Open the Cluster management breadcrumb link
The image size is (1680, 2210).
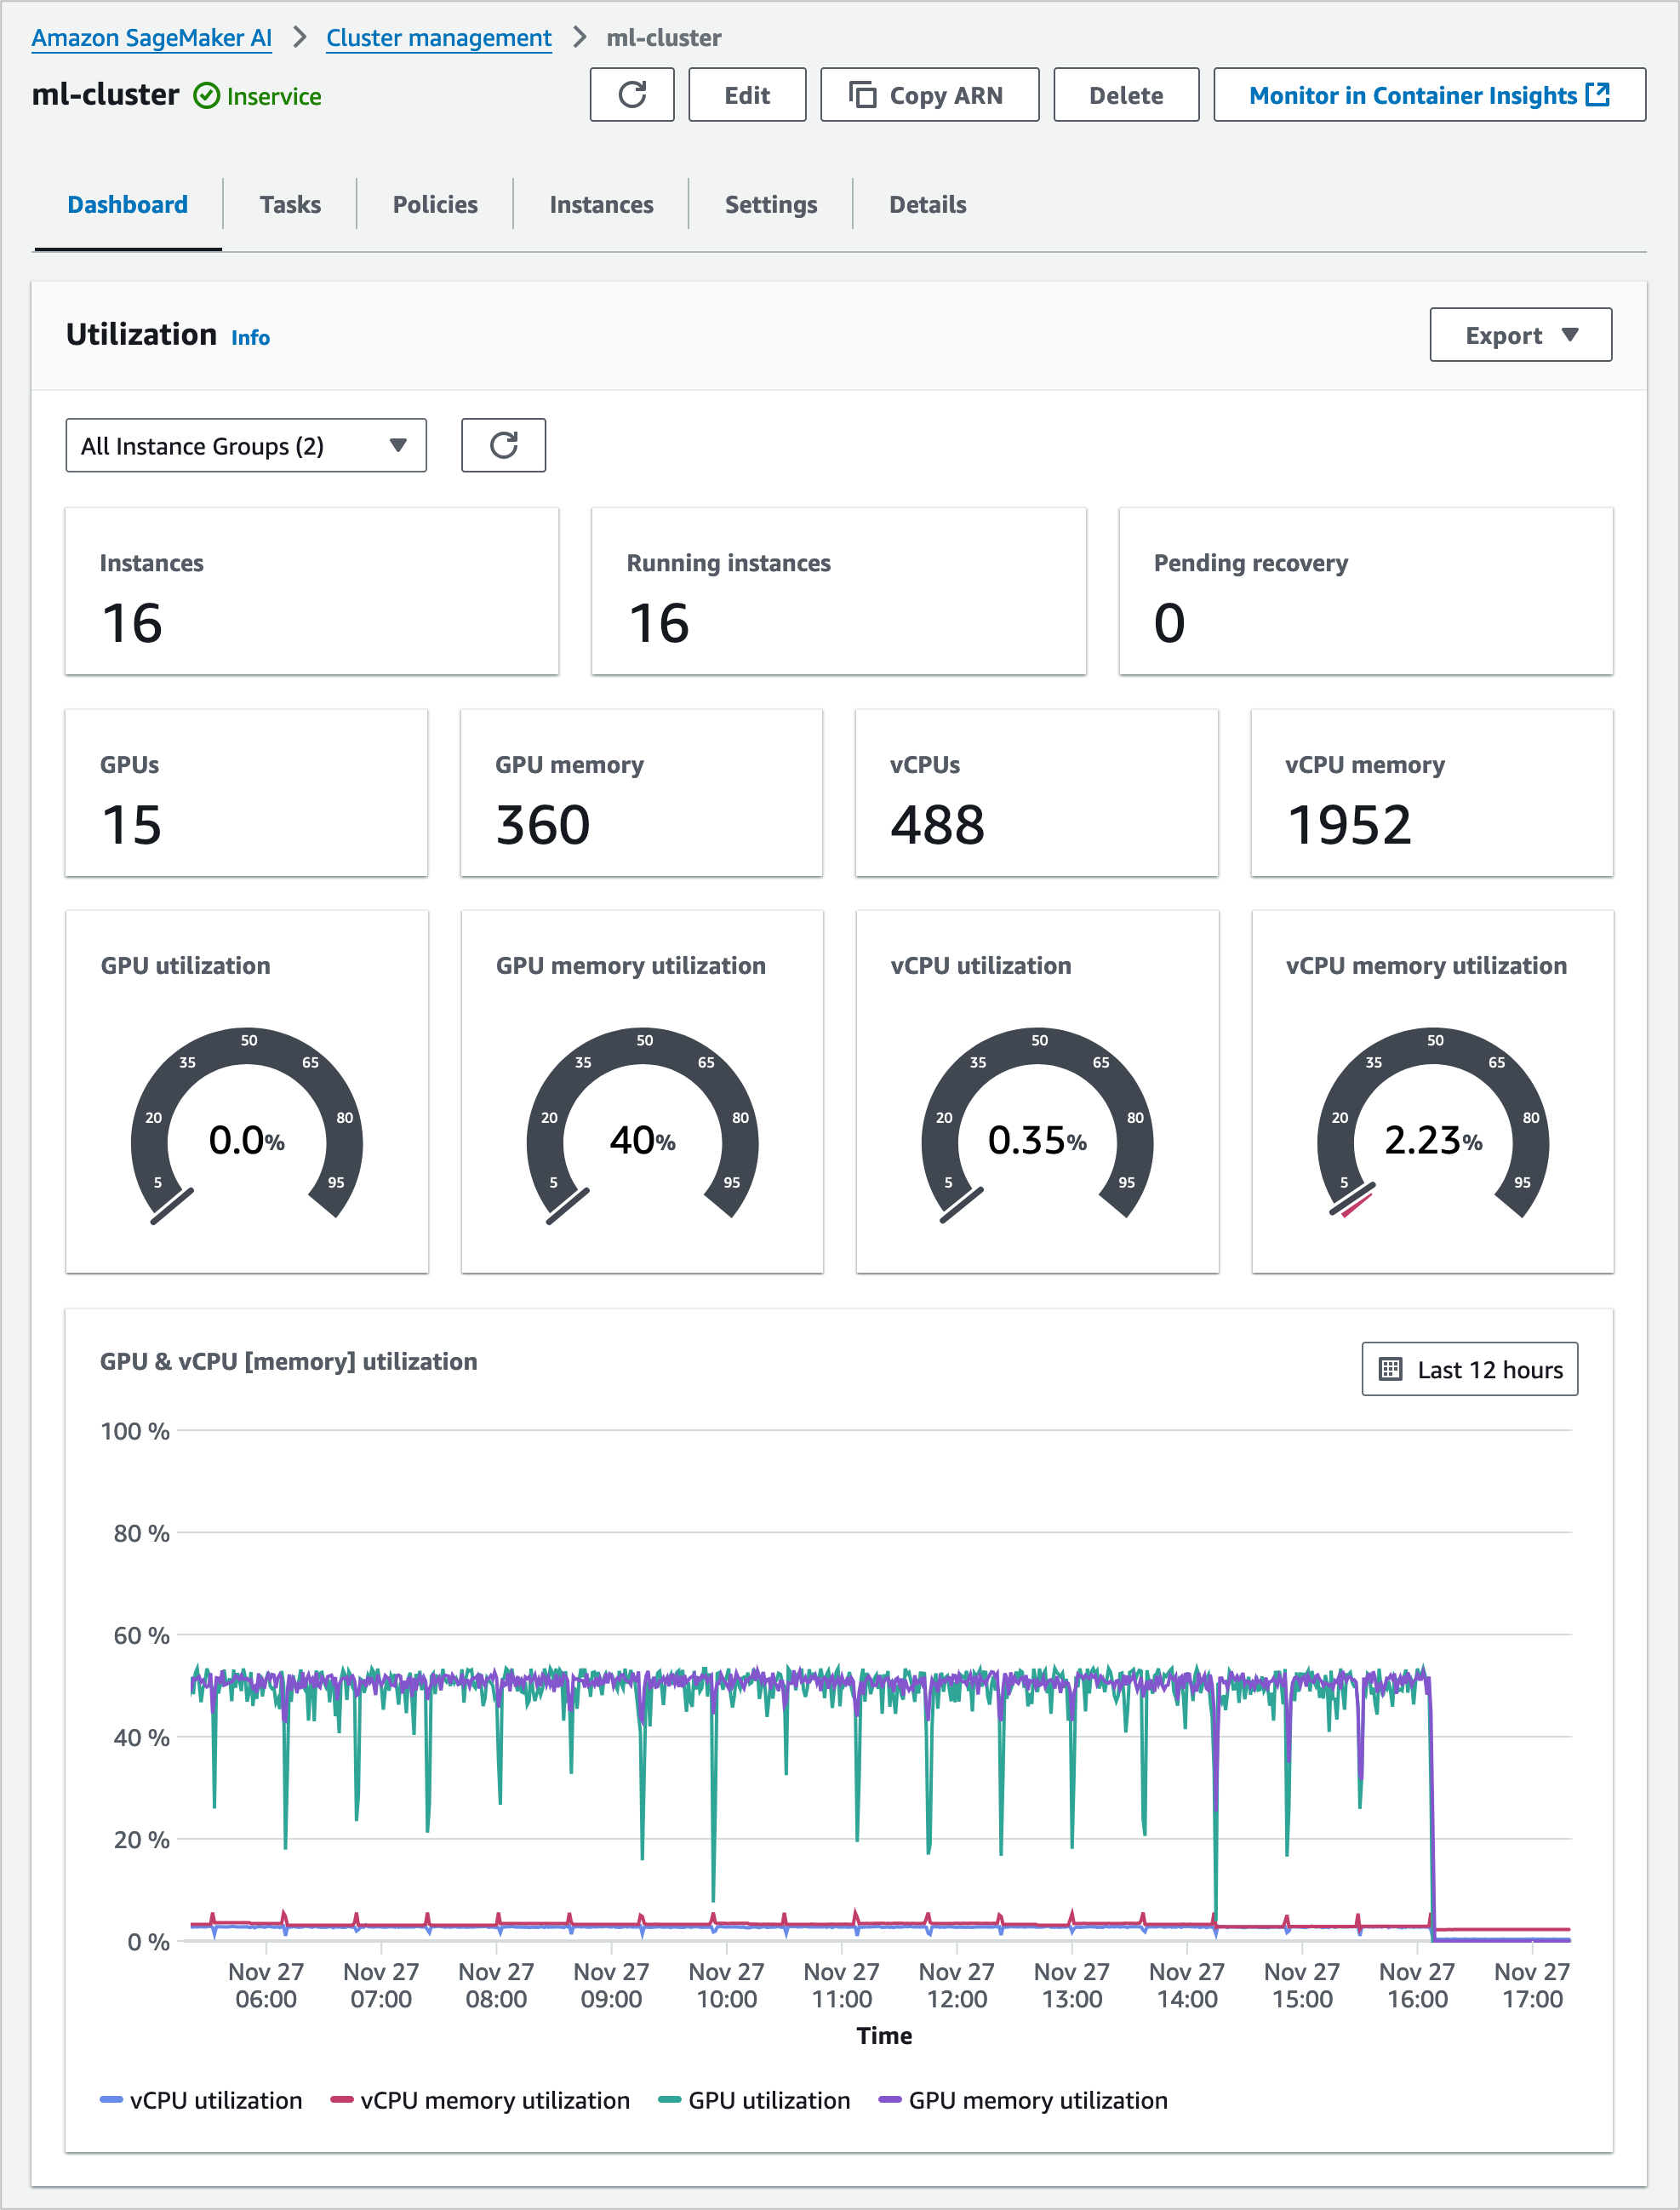tap(438, 38)
